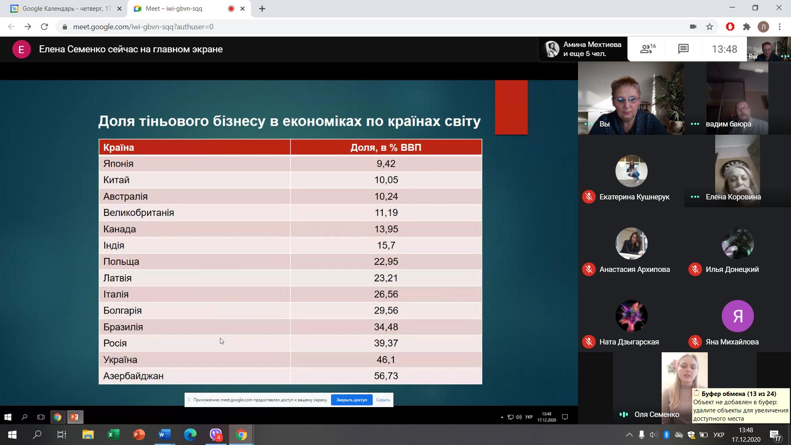Image resolution: width=791 pixels, height=445 pixels.
Task: Open the notification center icon
Action: click(775, 435)
